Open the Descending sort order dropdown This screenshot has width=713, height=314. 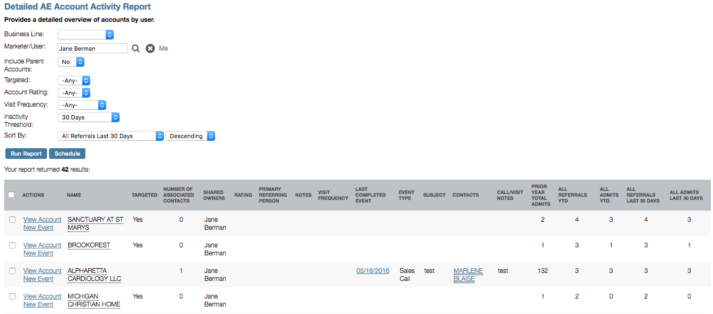coord(191,136)
